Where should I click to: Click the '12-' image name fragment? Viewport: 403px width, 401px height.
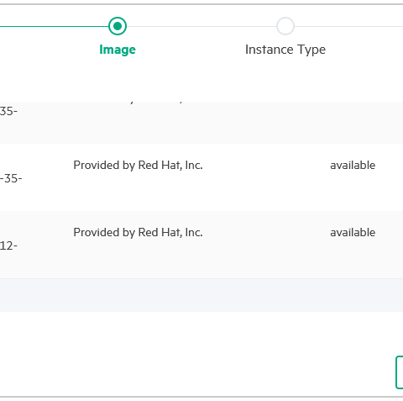[8, 245]
